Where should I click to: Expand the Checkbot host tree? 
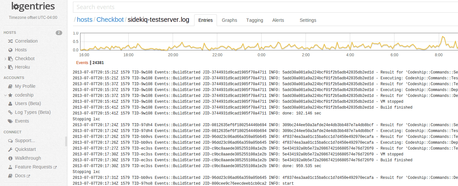5,59
